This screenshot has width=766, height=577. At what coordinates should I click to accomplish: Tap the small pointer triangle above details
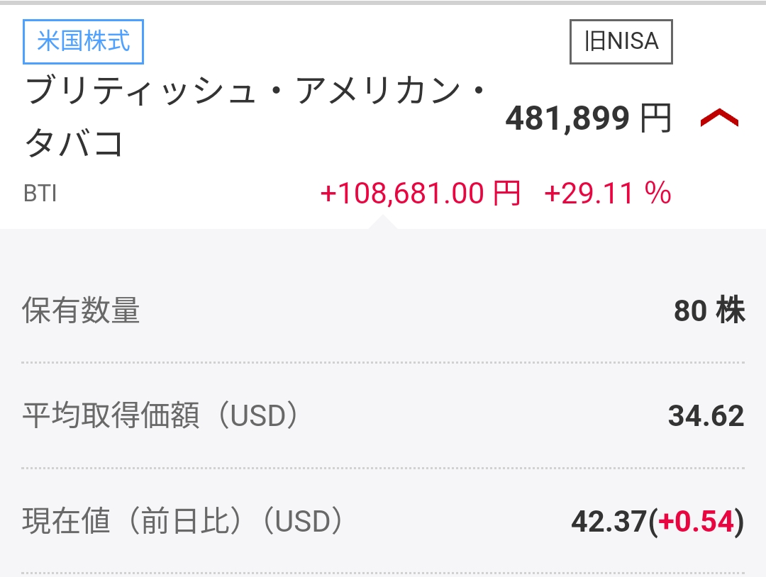383,223
